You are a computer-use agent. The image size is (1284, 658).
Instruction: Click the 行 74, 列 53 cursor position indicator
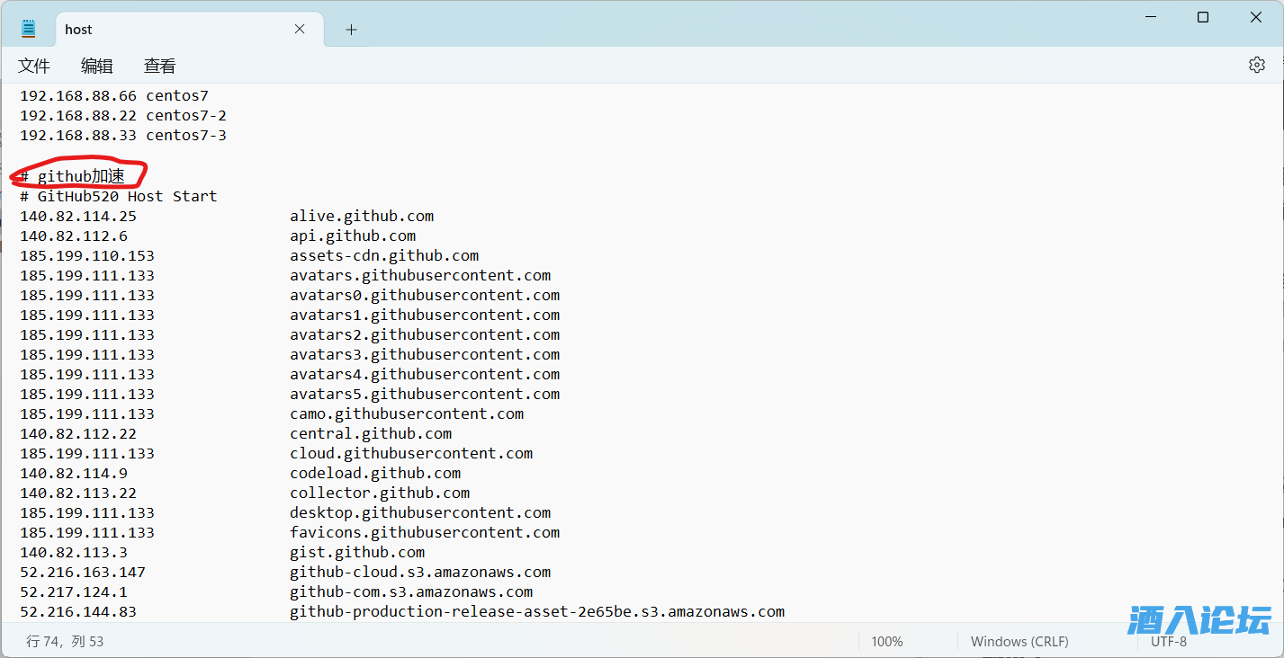65,641
